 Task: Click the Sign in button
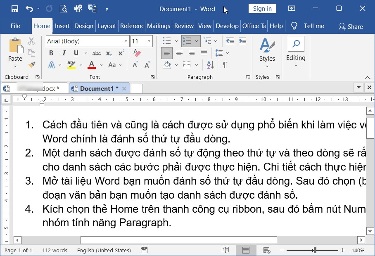(262, 9)
